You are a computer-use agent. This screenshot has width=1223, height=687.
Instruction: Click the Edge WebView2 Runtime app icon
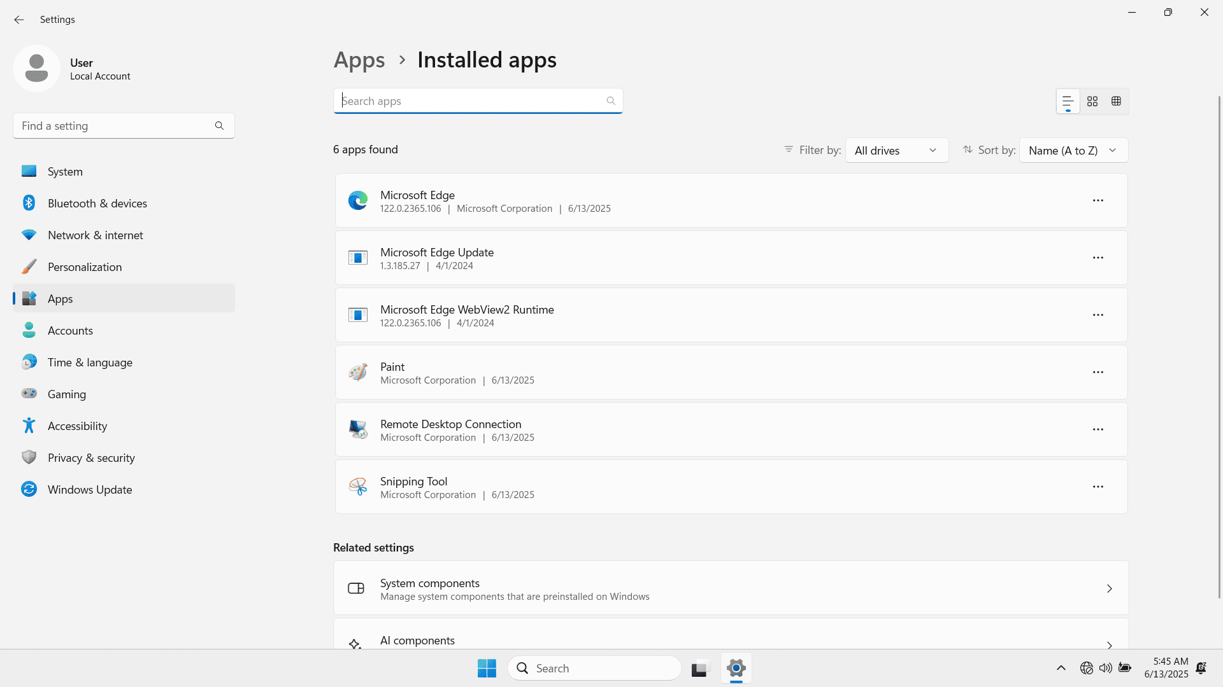(x=358, y=316)
